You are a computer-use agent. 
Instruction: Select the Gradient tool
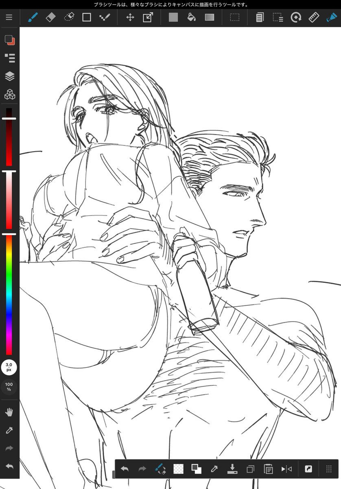[x=210, y=18]
